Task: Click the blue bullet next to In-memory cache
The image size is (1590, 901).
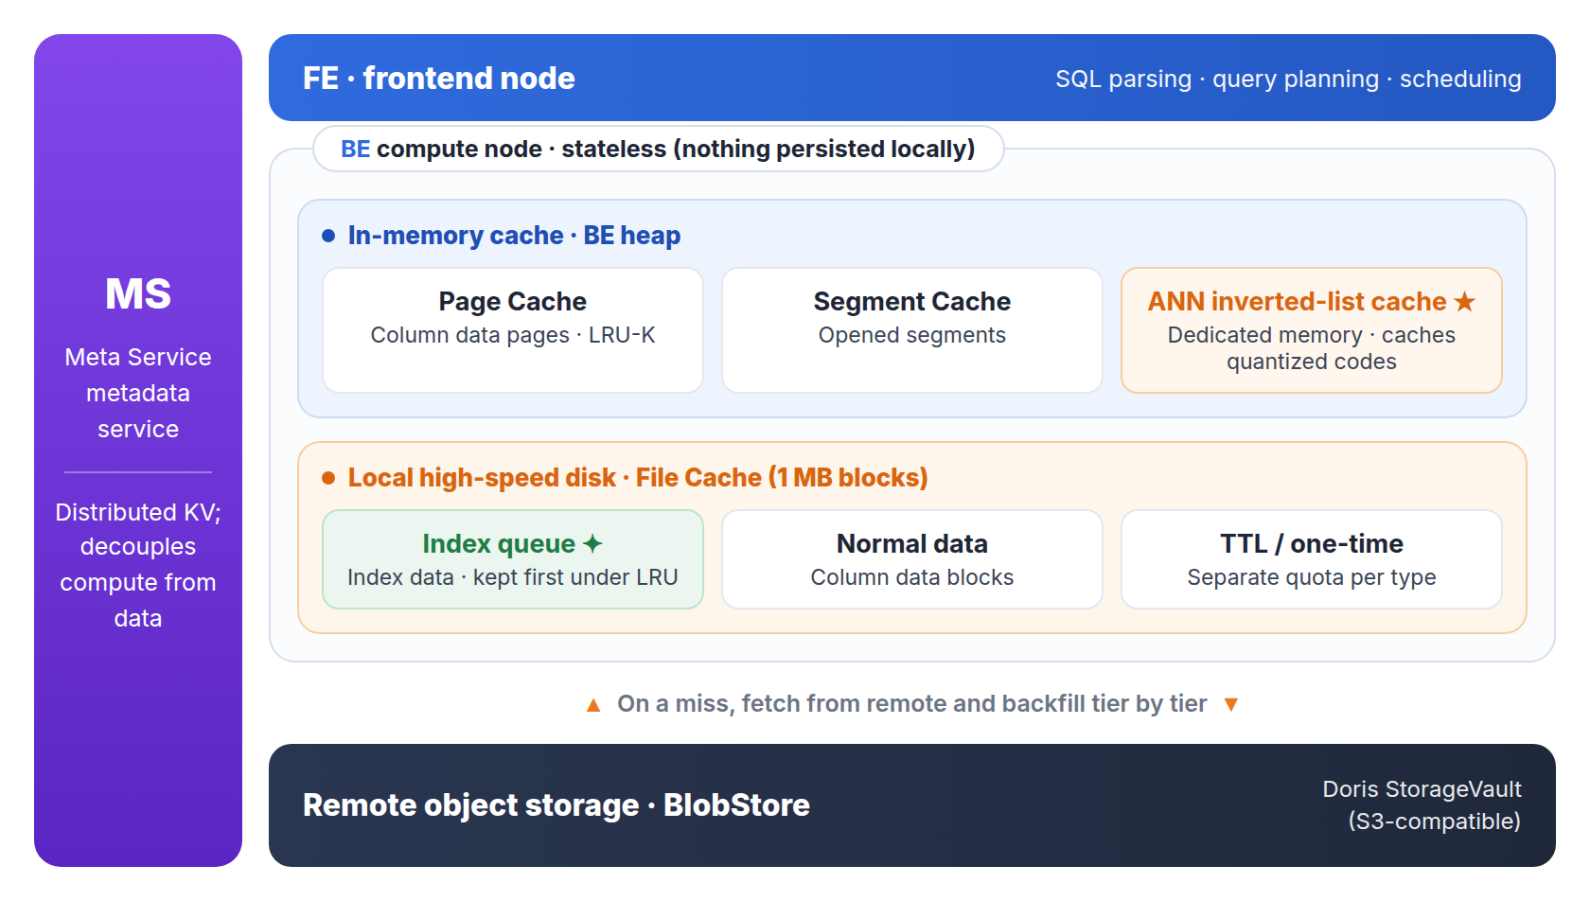Action: [328, 236]
